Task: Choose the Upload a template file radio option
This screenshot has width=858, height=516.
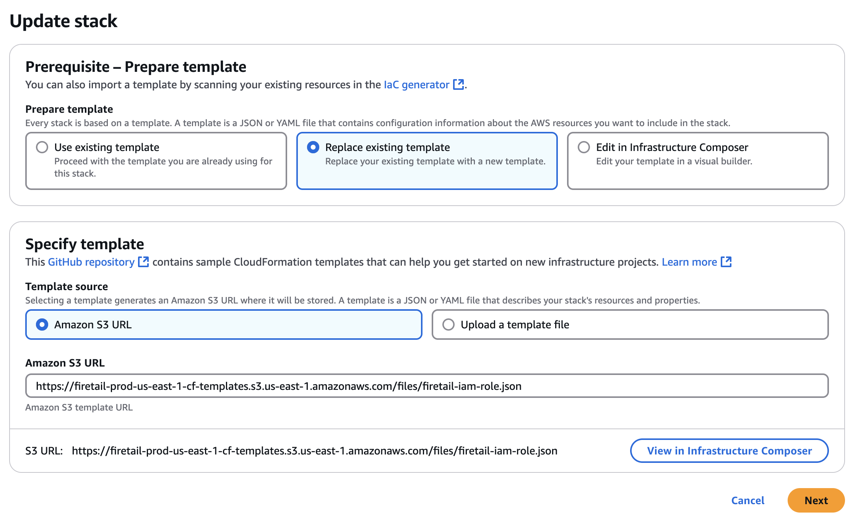Action: (x=448, y=325)
